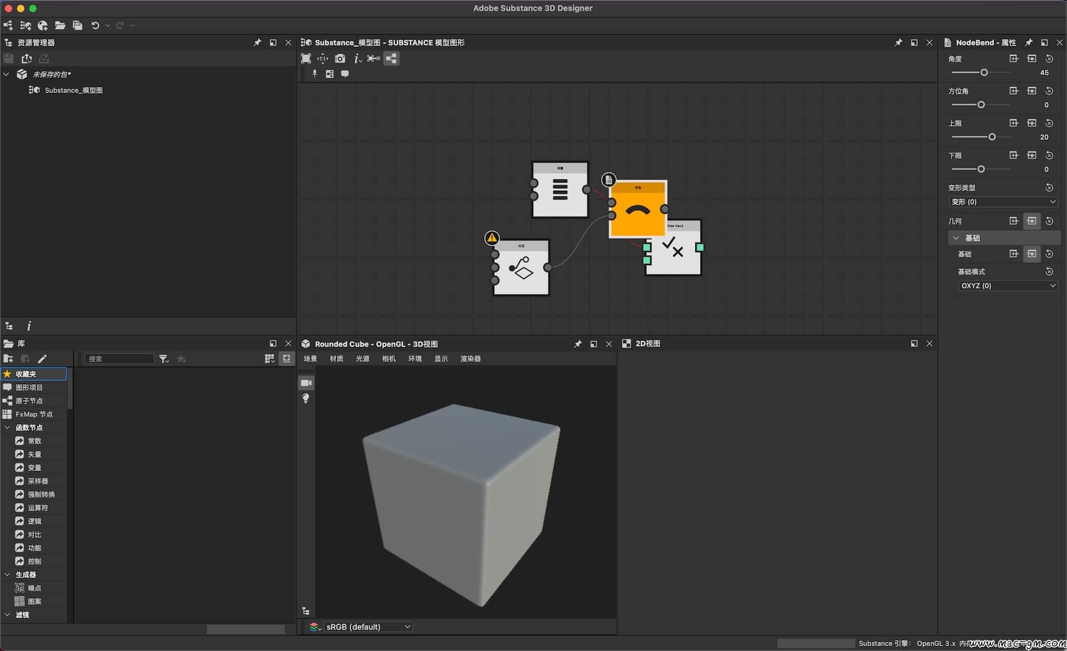
Task: Toggle the library thumbnail grid view
Action: click(269, 359)
